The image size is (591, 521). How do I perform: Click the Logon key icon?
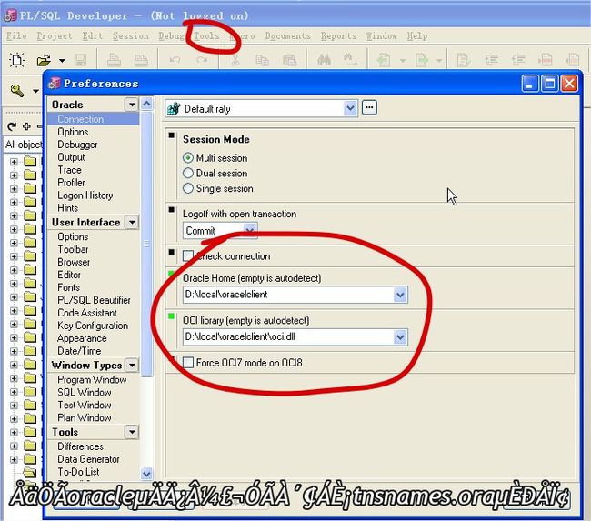click(x=17, y=91)
